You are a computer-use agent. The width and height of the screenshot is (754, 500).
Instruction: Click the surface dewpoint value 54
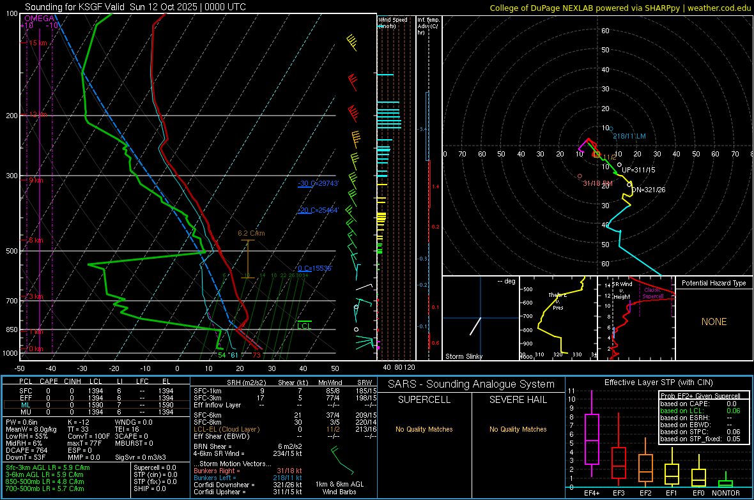[222, 355]
